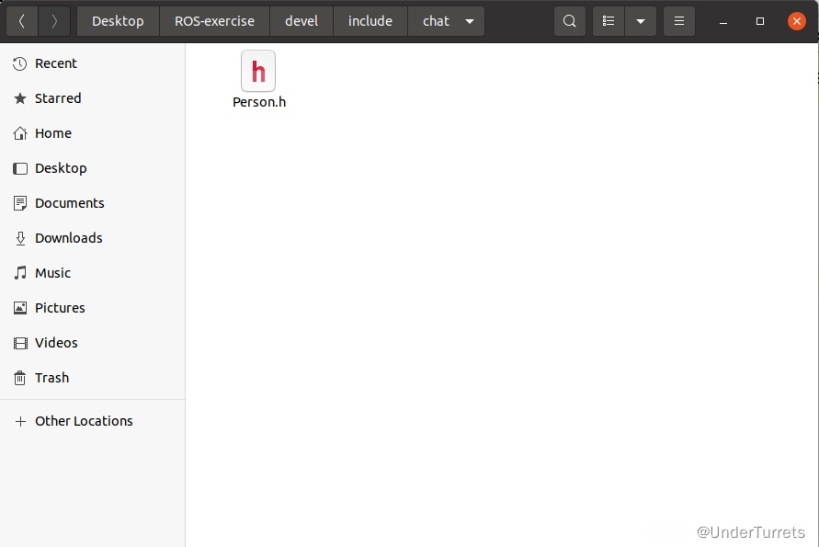This screenshot has height=547, width=819.
Task: Show Starred files in sidebar
Action: pos(58,98)
